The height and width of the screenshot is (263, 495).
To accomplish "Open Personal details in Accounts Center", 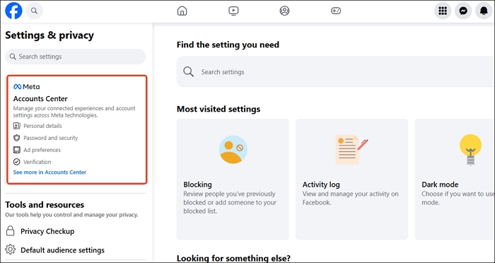I will 42,126.
